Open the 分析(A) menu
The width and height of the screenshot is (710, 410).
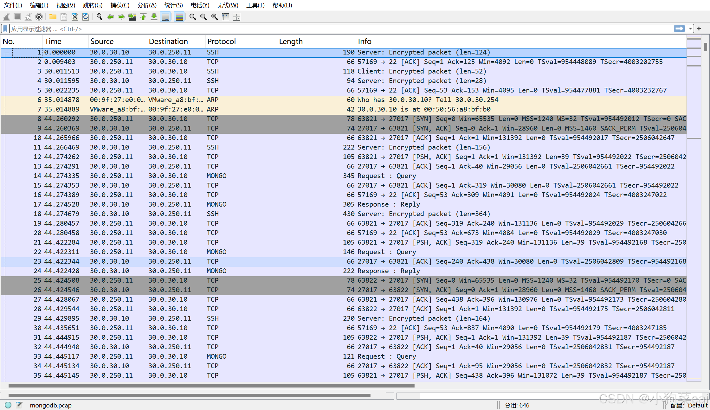(147, 5)
